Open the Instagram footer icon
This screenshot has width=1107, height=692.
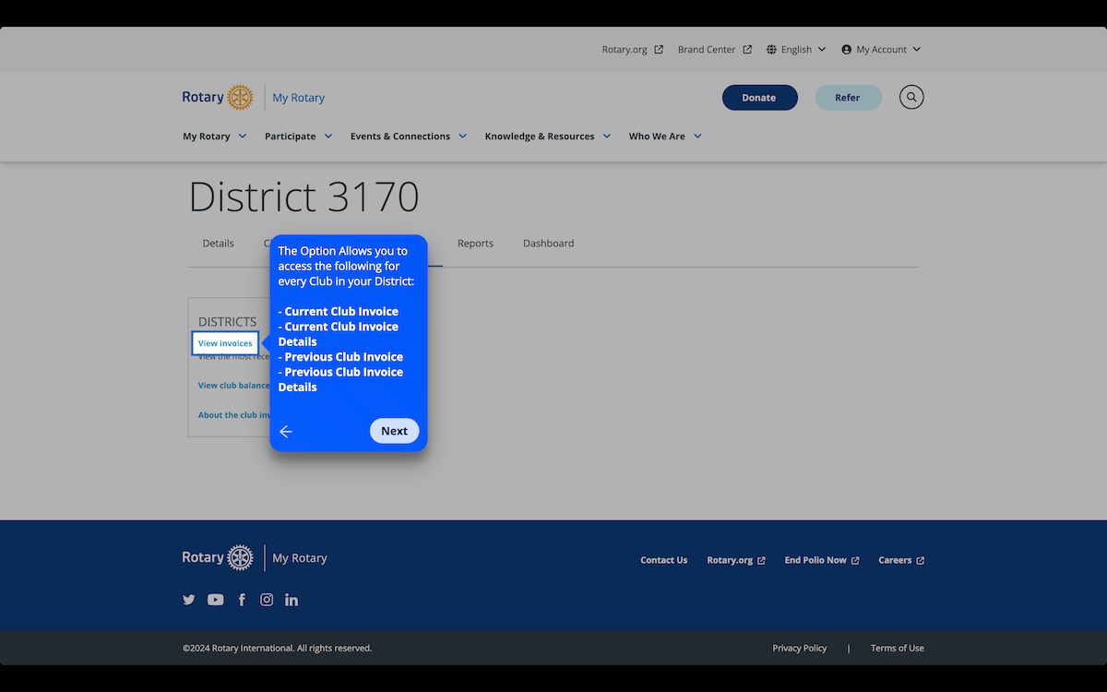[267, 600]
